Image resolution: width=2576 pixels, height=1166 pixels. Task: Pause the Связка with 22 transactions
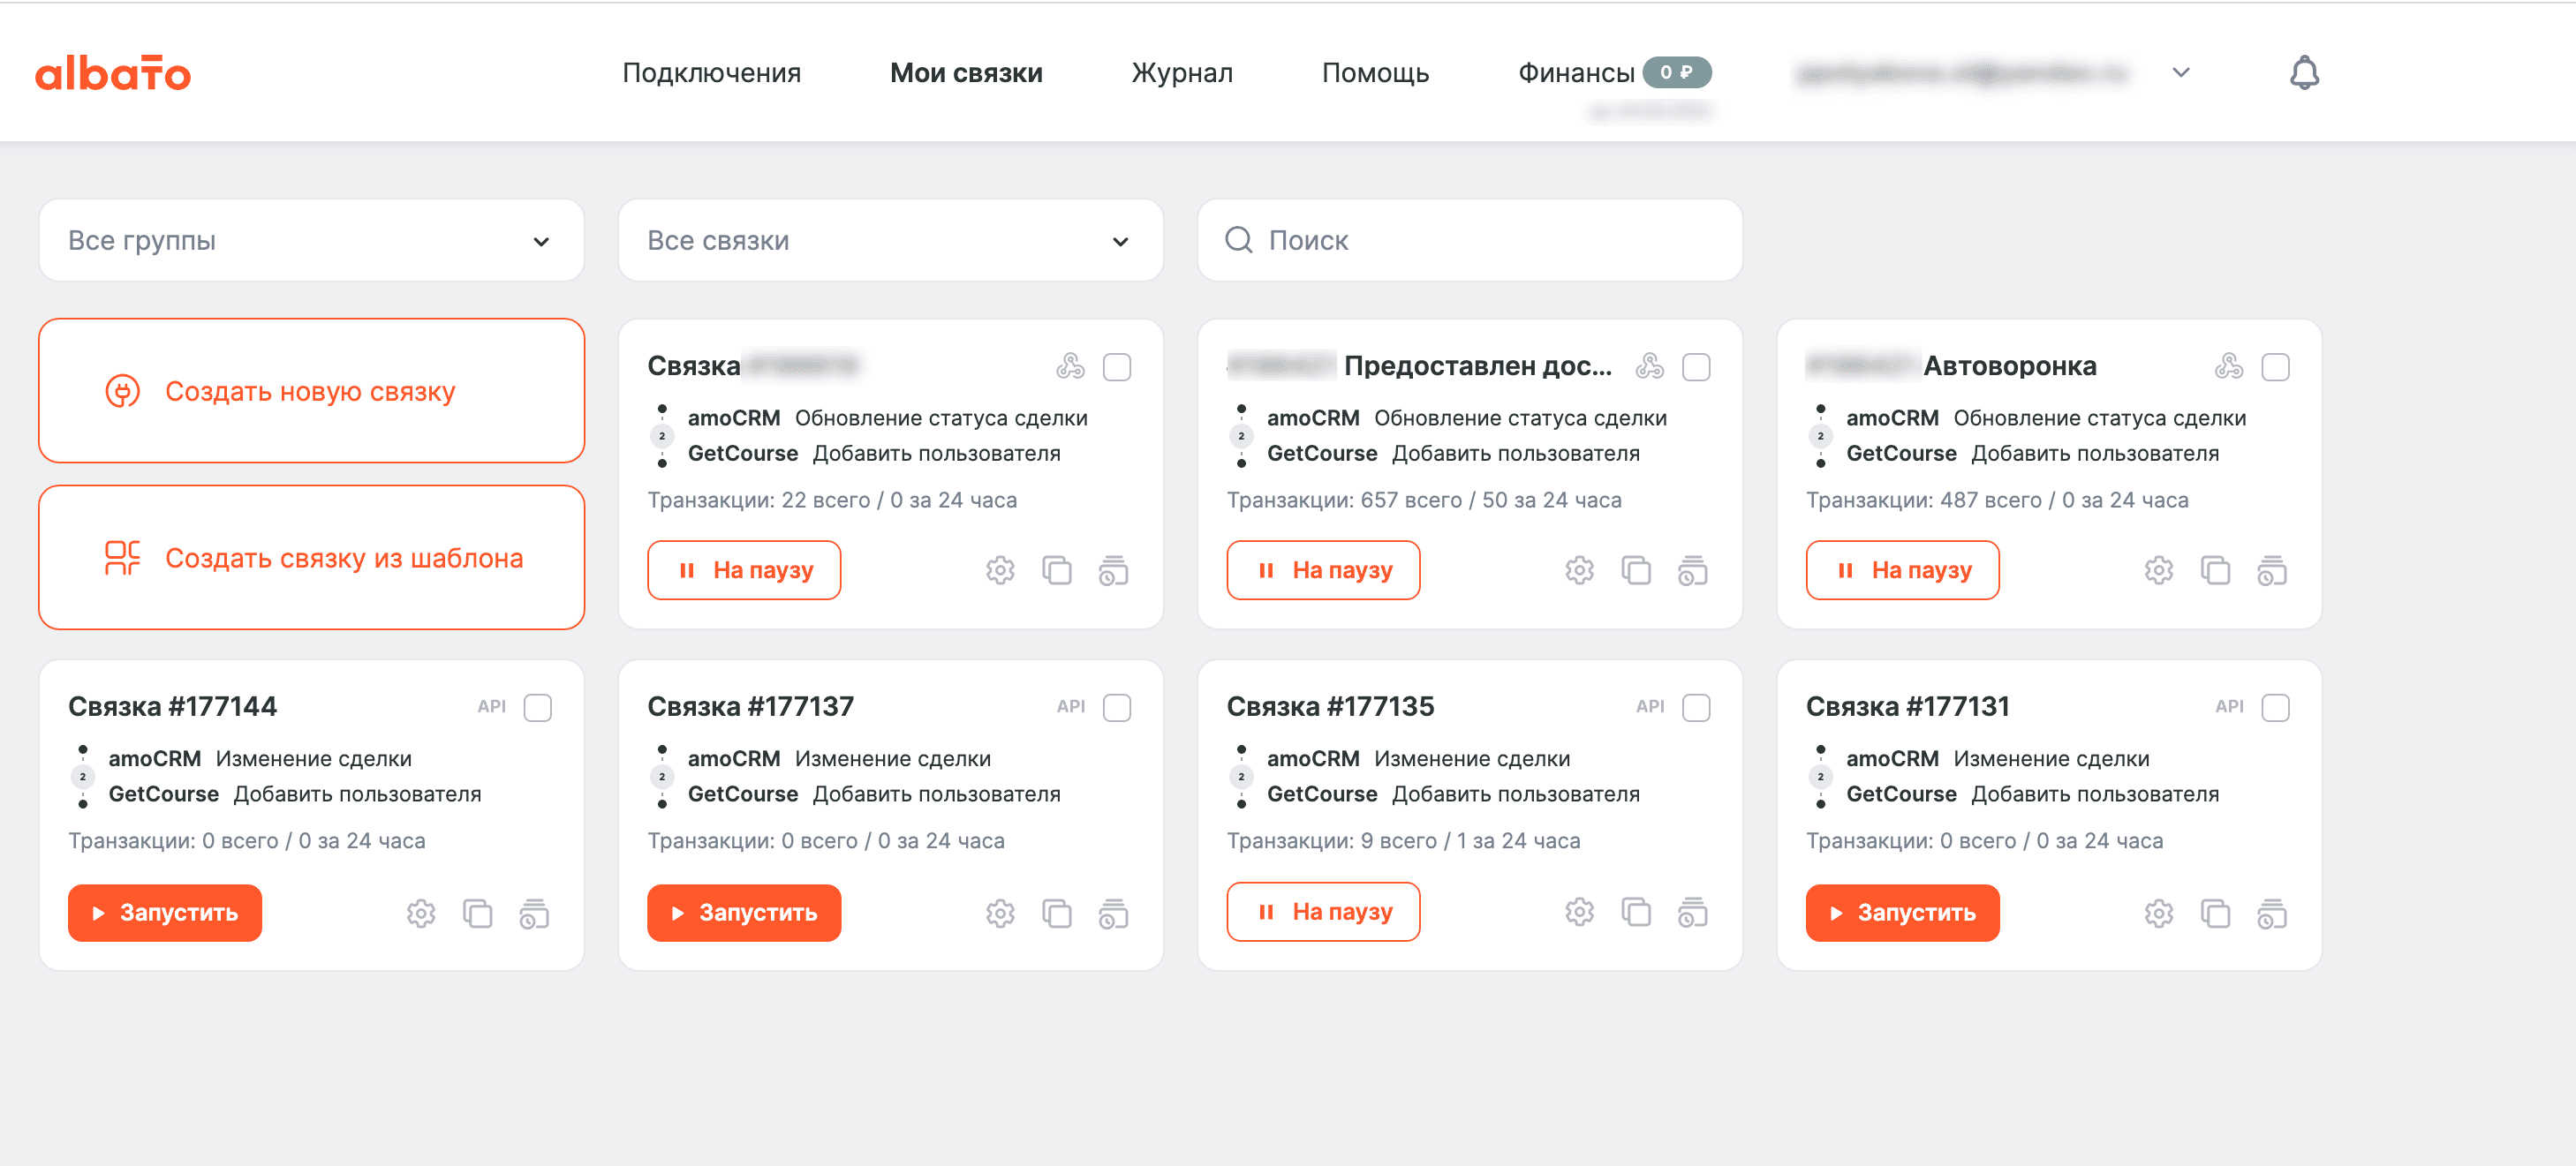[x=744, y=569]
